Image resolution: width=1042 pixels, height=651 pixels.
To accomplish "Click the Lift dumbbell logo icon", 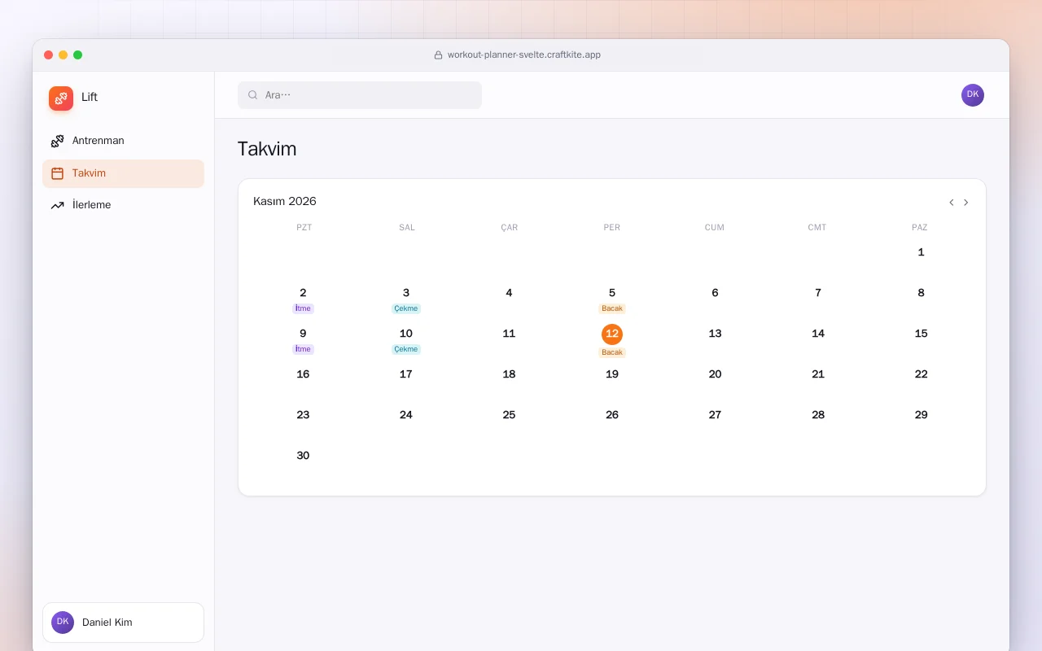I will coord(61,98).
